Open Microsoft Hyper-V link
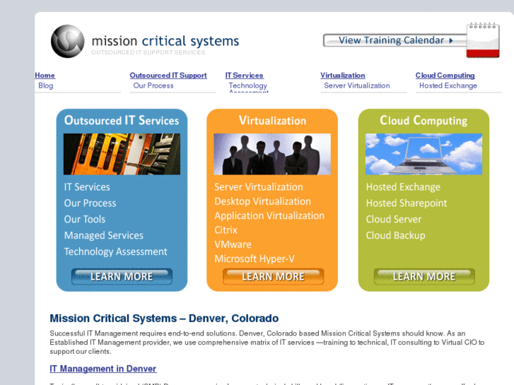The height and width of the screenshot is (385, 514). (255, 259)
